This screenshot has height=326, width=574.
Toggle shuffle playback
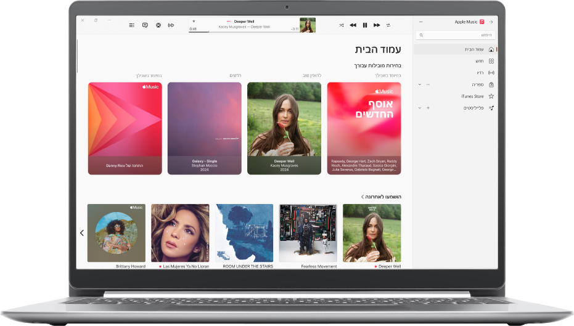click(x=341, y=25)
